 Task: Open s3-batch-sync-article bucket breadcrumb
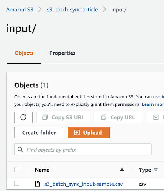click(72, 10)
